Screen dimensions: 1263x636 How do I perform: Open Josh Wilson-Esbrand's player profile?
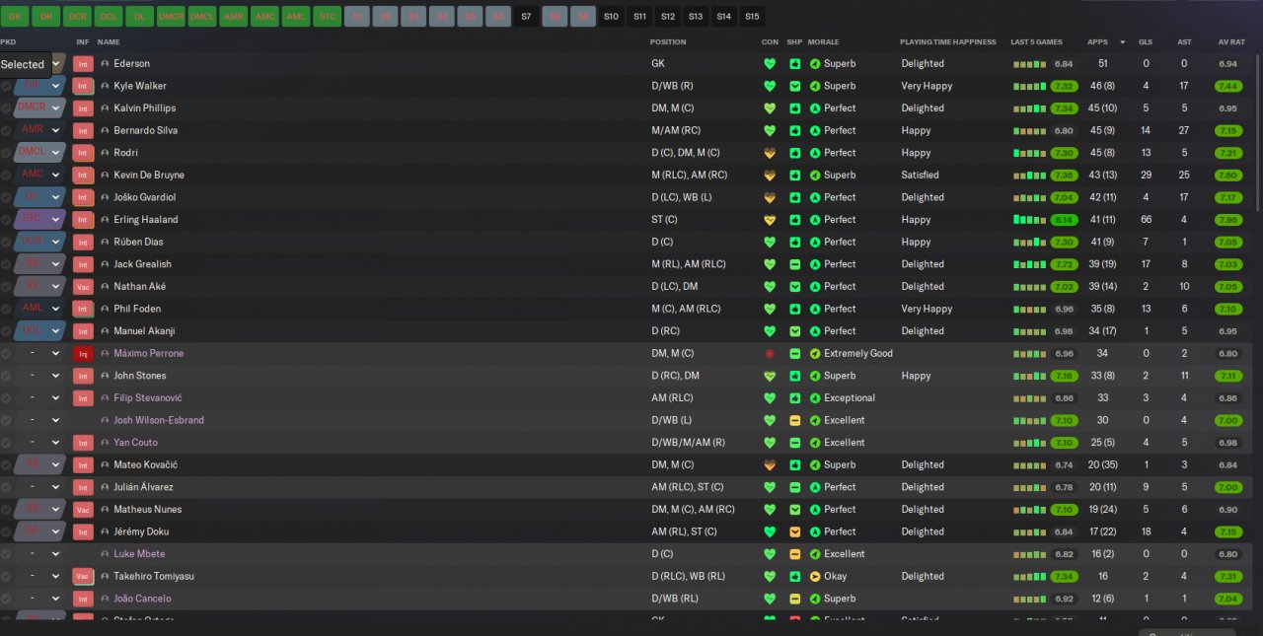click(x=158, y=420)
